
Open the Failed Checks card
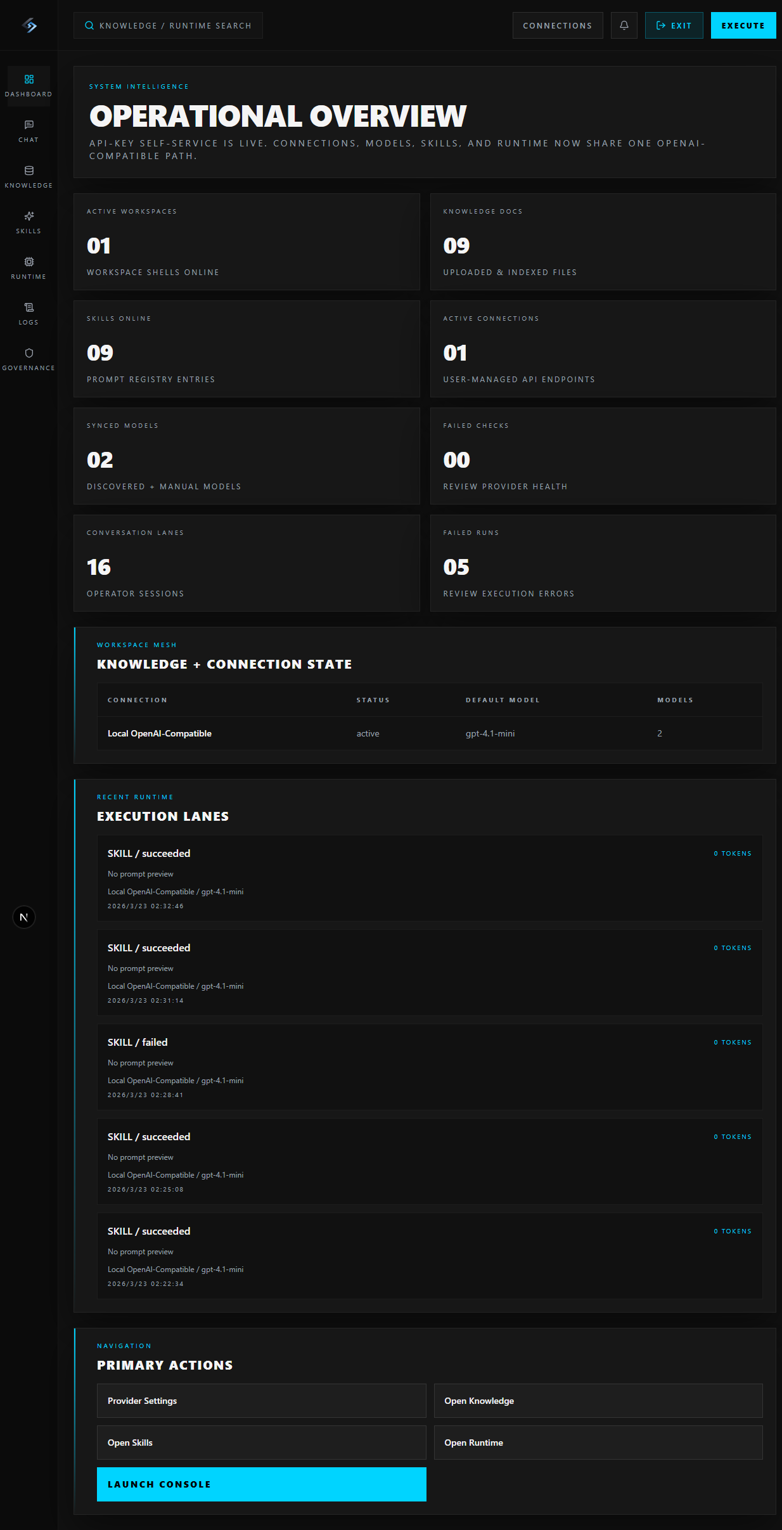pyautogui.click(x=603, y=456)
